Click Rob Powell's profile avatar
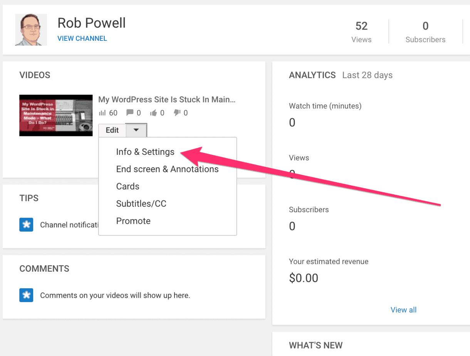470x356 pixels. [x=31, y=30]
